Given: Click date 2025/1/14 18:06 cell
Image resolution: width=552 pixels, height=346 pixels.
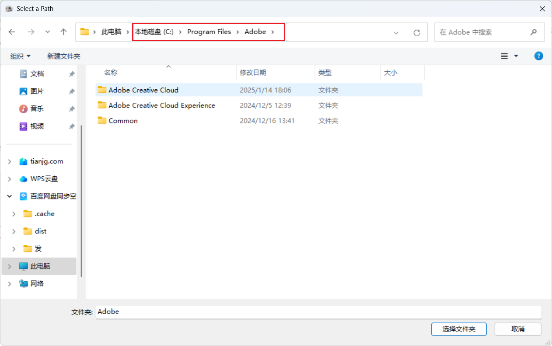Looking at the screenshot, I should tap(265, 90).
